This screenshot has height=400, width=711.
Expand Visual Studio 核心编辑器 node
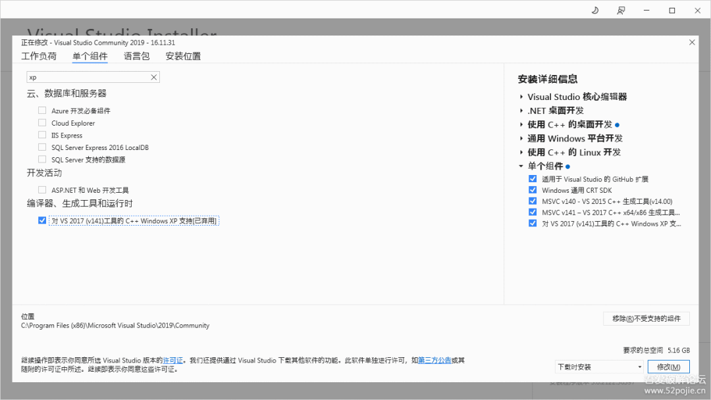click(521, 97)
